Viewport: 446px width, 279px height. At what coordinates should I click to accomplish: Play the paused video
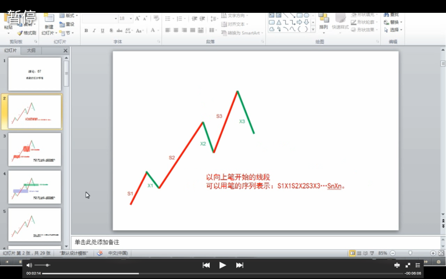click(222, 265)
